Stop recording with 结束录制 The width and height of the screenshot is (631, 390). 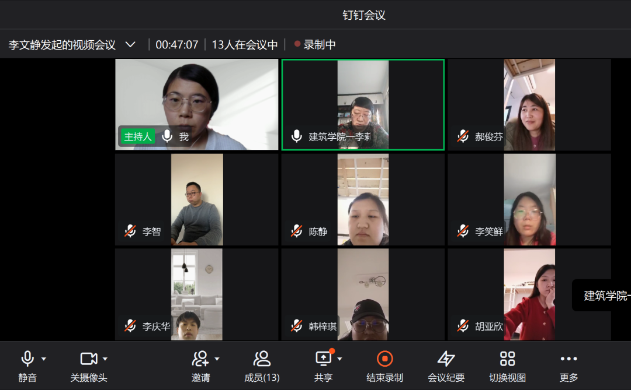[x=384, y=359]
